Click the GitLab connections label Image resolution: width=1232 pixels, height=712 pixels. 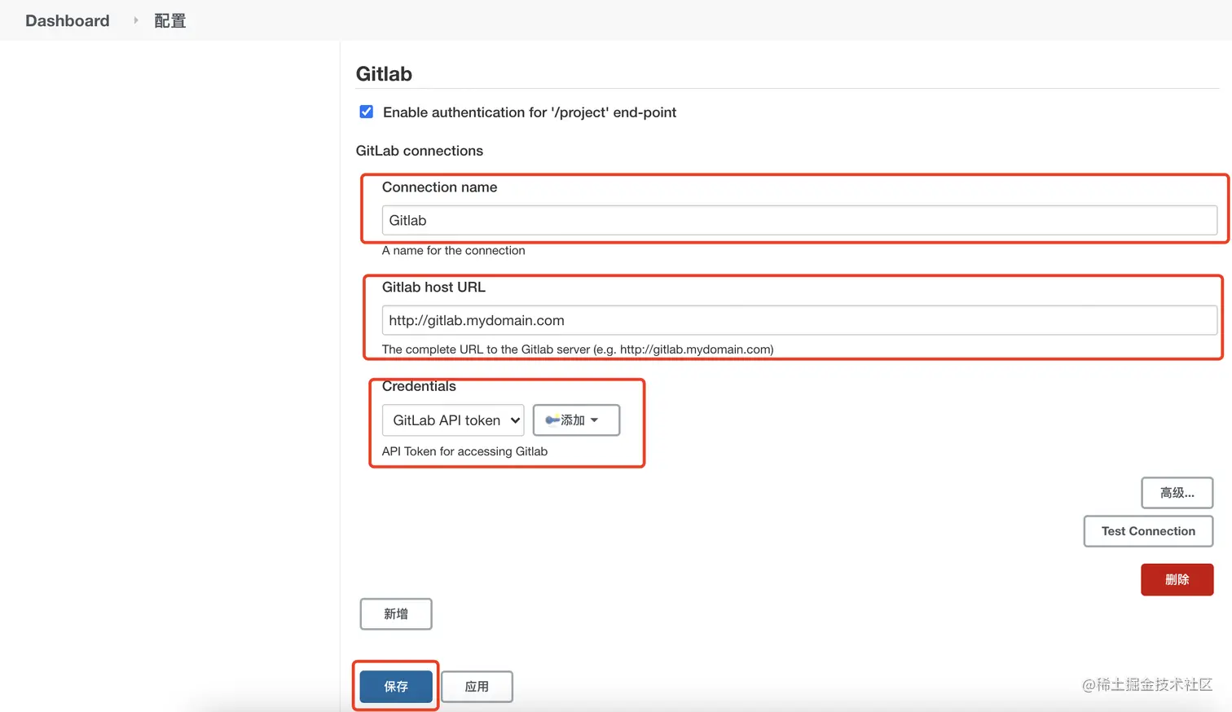[420, 151]
